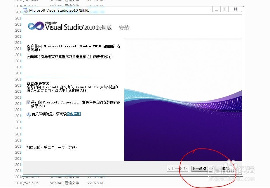Screen dimensions: 270x188
Task: Close the Visual Studio 2010 setup window
Action: [x=235, y=9]
